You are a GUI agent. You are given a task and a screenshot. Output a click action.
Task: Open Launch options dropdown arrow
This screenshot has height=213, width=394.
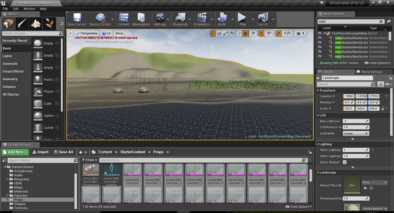274,19
